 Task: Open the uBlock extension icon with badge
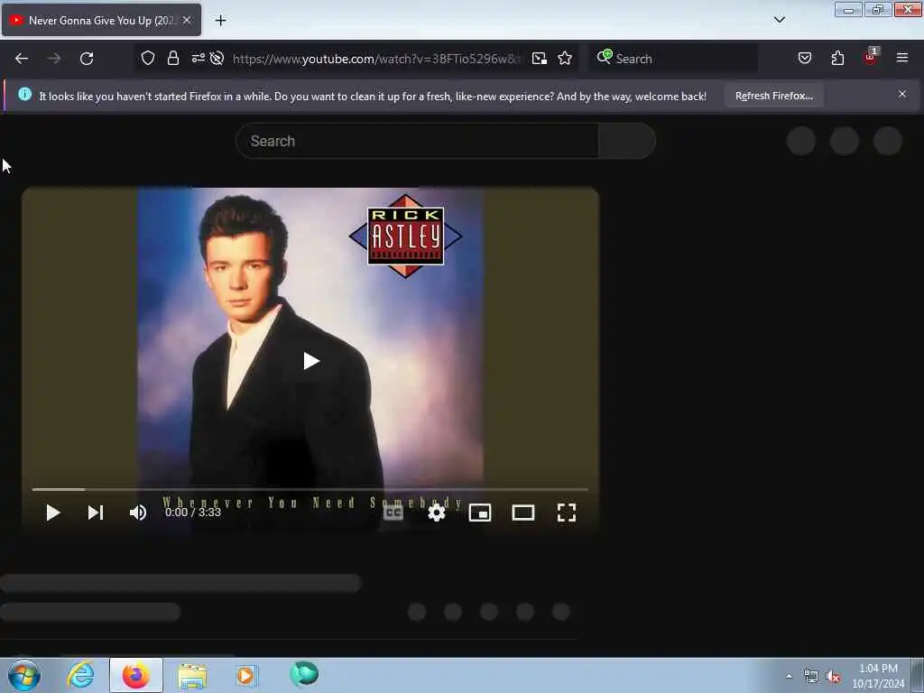(x=871, y=57)
